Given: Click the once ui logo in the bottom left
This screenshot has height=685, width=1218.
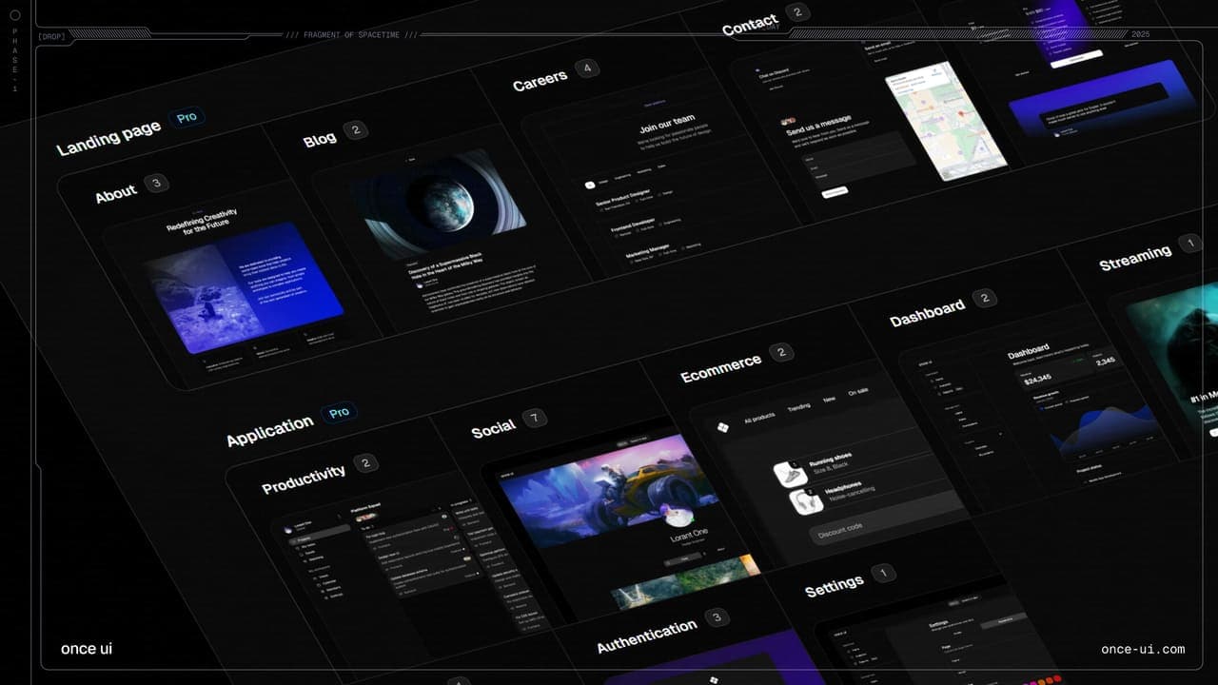Looking at the screenshot, I should pos(87,648).
